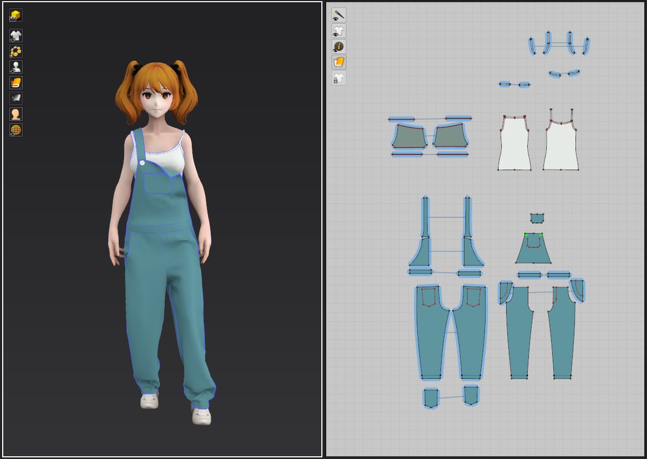Viewport: 647px width, 459px height.
Task: Toggle seam line visibility in 2D window
Action: pos(339,15)
